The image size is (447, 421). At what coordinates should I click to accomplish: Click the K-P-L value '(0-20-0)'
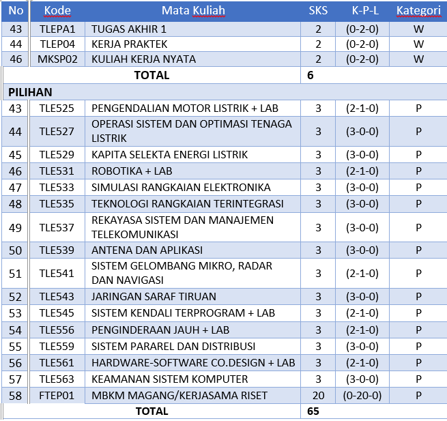click(362, 396)
